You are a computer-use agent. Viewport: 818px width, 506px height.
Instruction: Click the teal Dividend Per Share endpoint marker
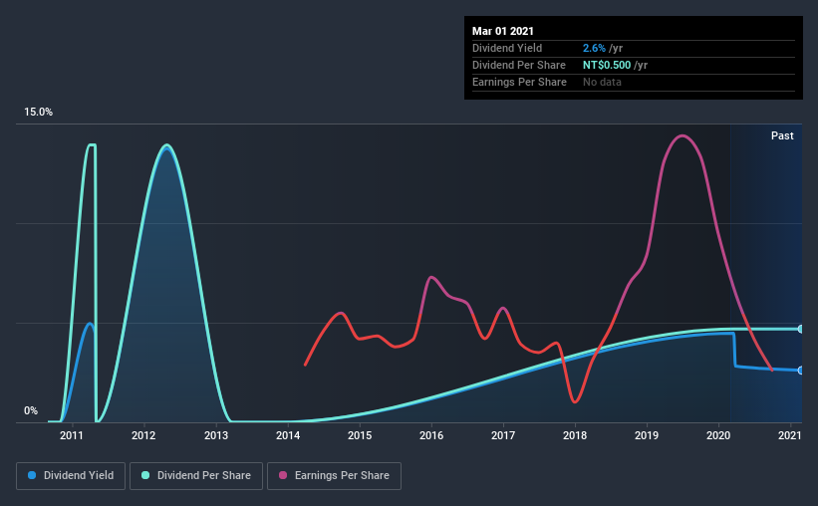[800, 329]
